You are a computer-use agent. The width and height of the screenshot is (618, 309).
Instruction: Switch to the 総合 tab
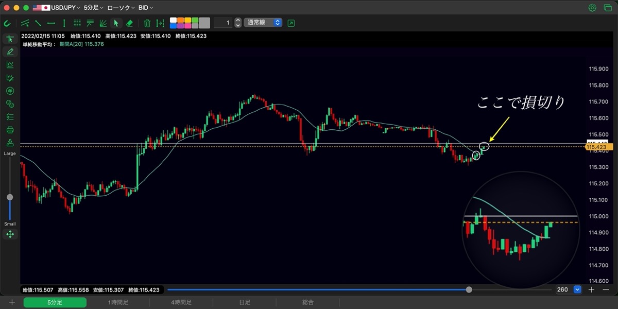tap(308, 302)
